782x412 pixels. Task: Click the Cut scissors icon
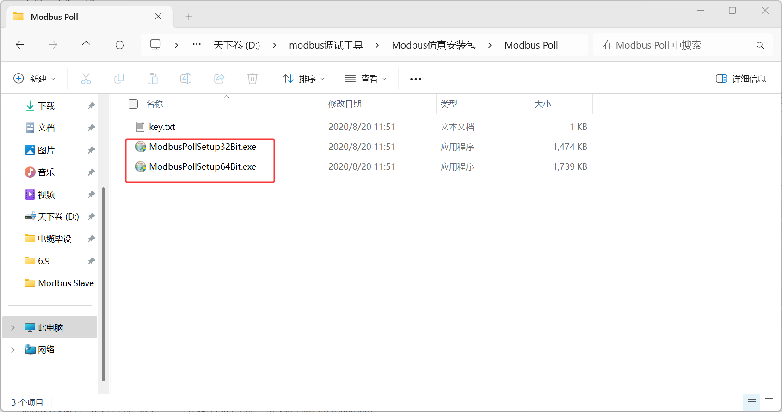click(86, 79)
